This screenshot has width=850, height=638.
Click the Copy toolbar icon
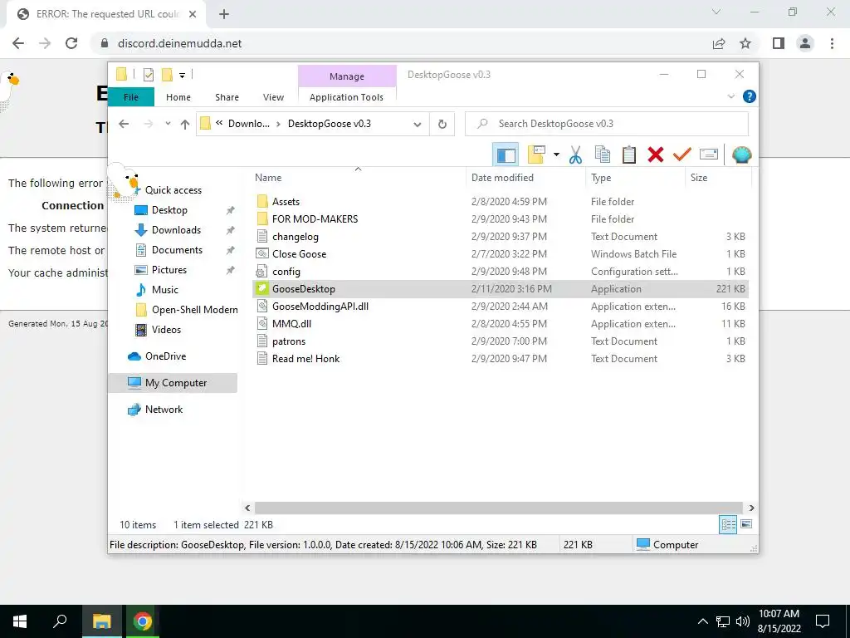point(603,155)
